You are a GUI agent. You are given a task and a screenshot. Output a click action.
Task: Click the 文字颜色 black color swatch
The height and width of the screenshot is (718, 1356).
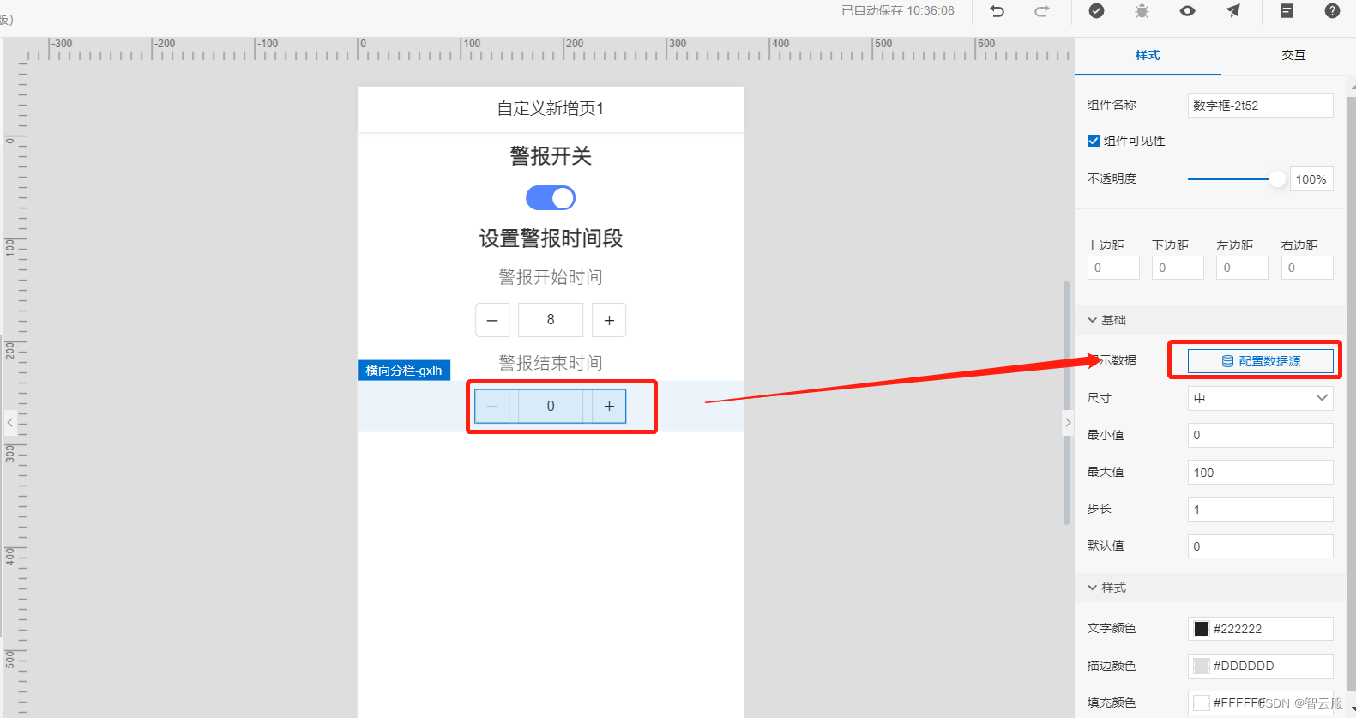pos(1202,629)
